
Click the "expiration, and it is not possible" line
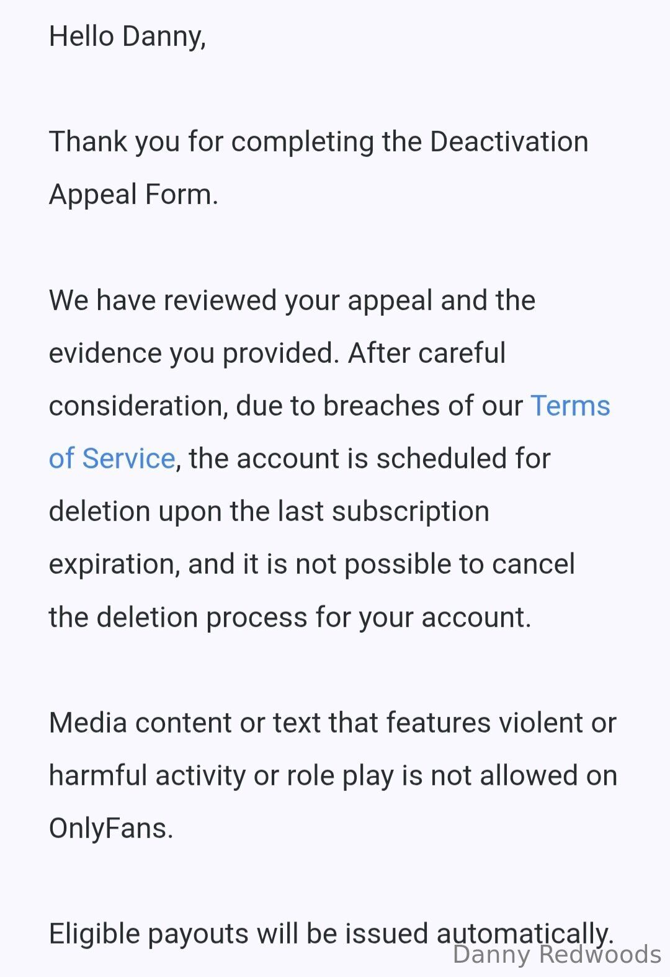click(311, 564)
